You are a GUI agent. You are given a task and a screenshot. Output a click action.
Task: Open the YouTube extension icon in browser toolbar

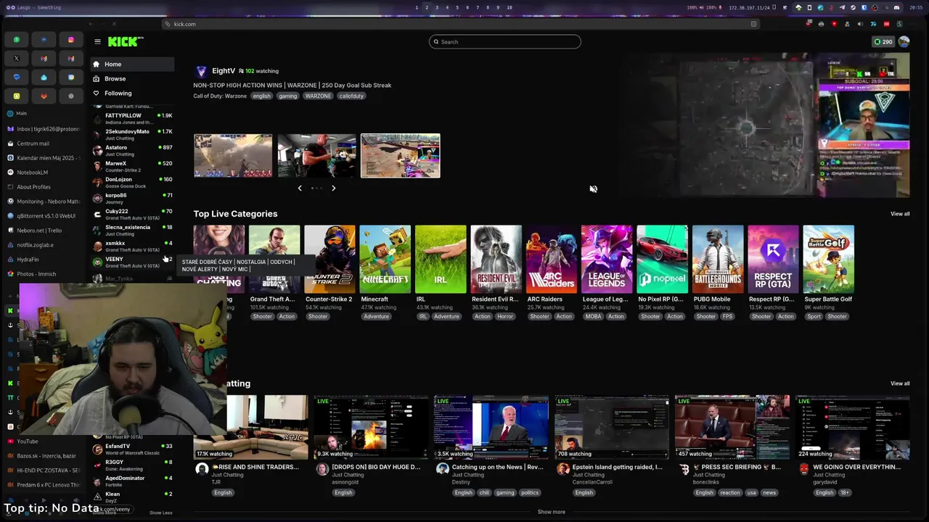(x=835, y=24)
